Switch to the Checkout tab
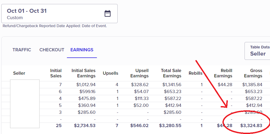Screen dimensions: 270x134 tap(52, 50)
